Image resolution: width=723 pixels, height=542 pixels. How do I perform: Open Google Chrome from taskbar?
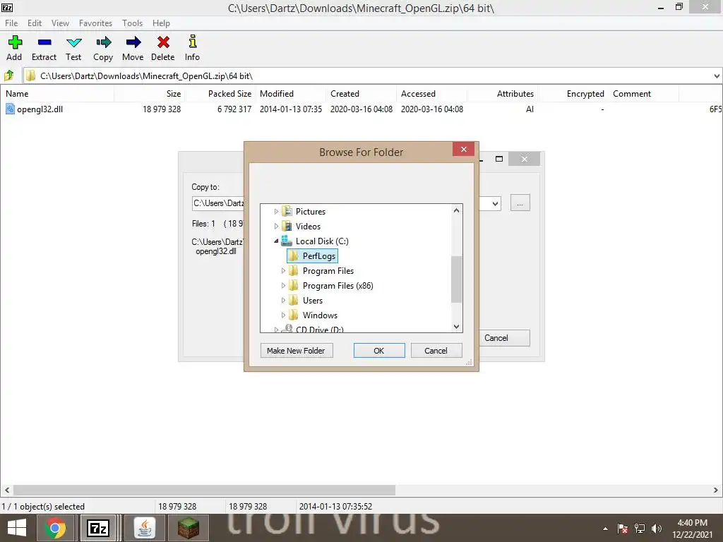click(55, 528)
